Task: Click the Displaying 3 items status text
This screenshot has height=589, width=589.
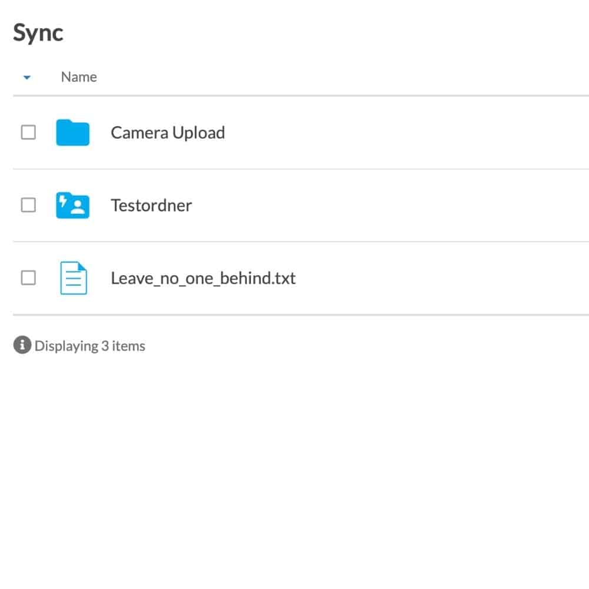Action: 90,346
